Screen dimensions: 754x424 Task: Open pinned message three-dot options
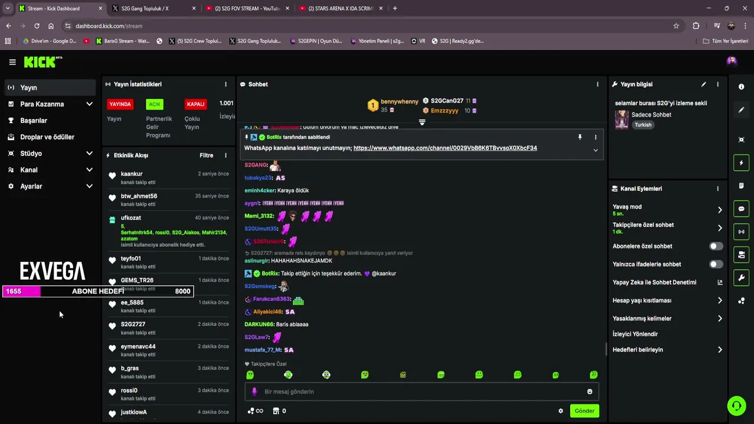[596, 137]
